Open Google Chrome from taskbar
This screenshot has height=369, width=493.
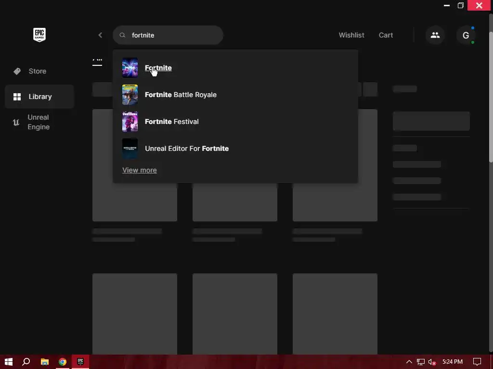click(x=63, y=362)
